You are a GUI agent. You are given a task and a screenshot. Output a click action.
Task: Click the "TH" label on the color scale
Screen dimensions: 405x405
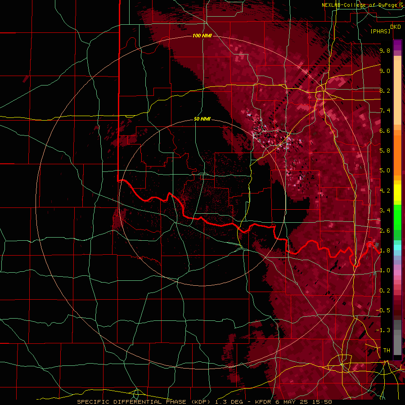[387, 350]
